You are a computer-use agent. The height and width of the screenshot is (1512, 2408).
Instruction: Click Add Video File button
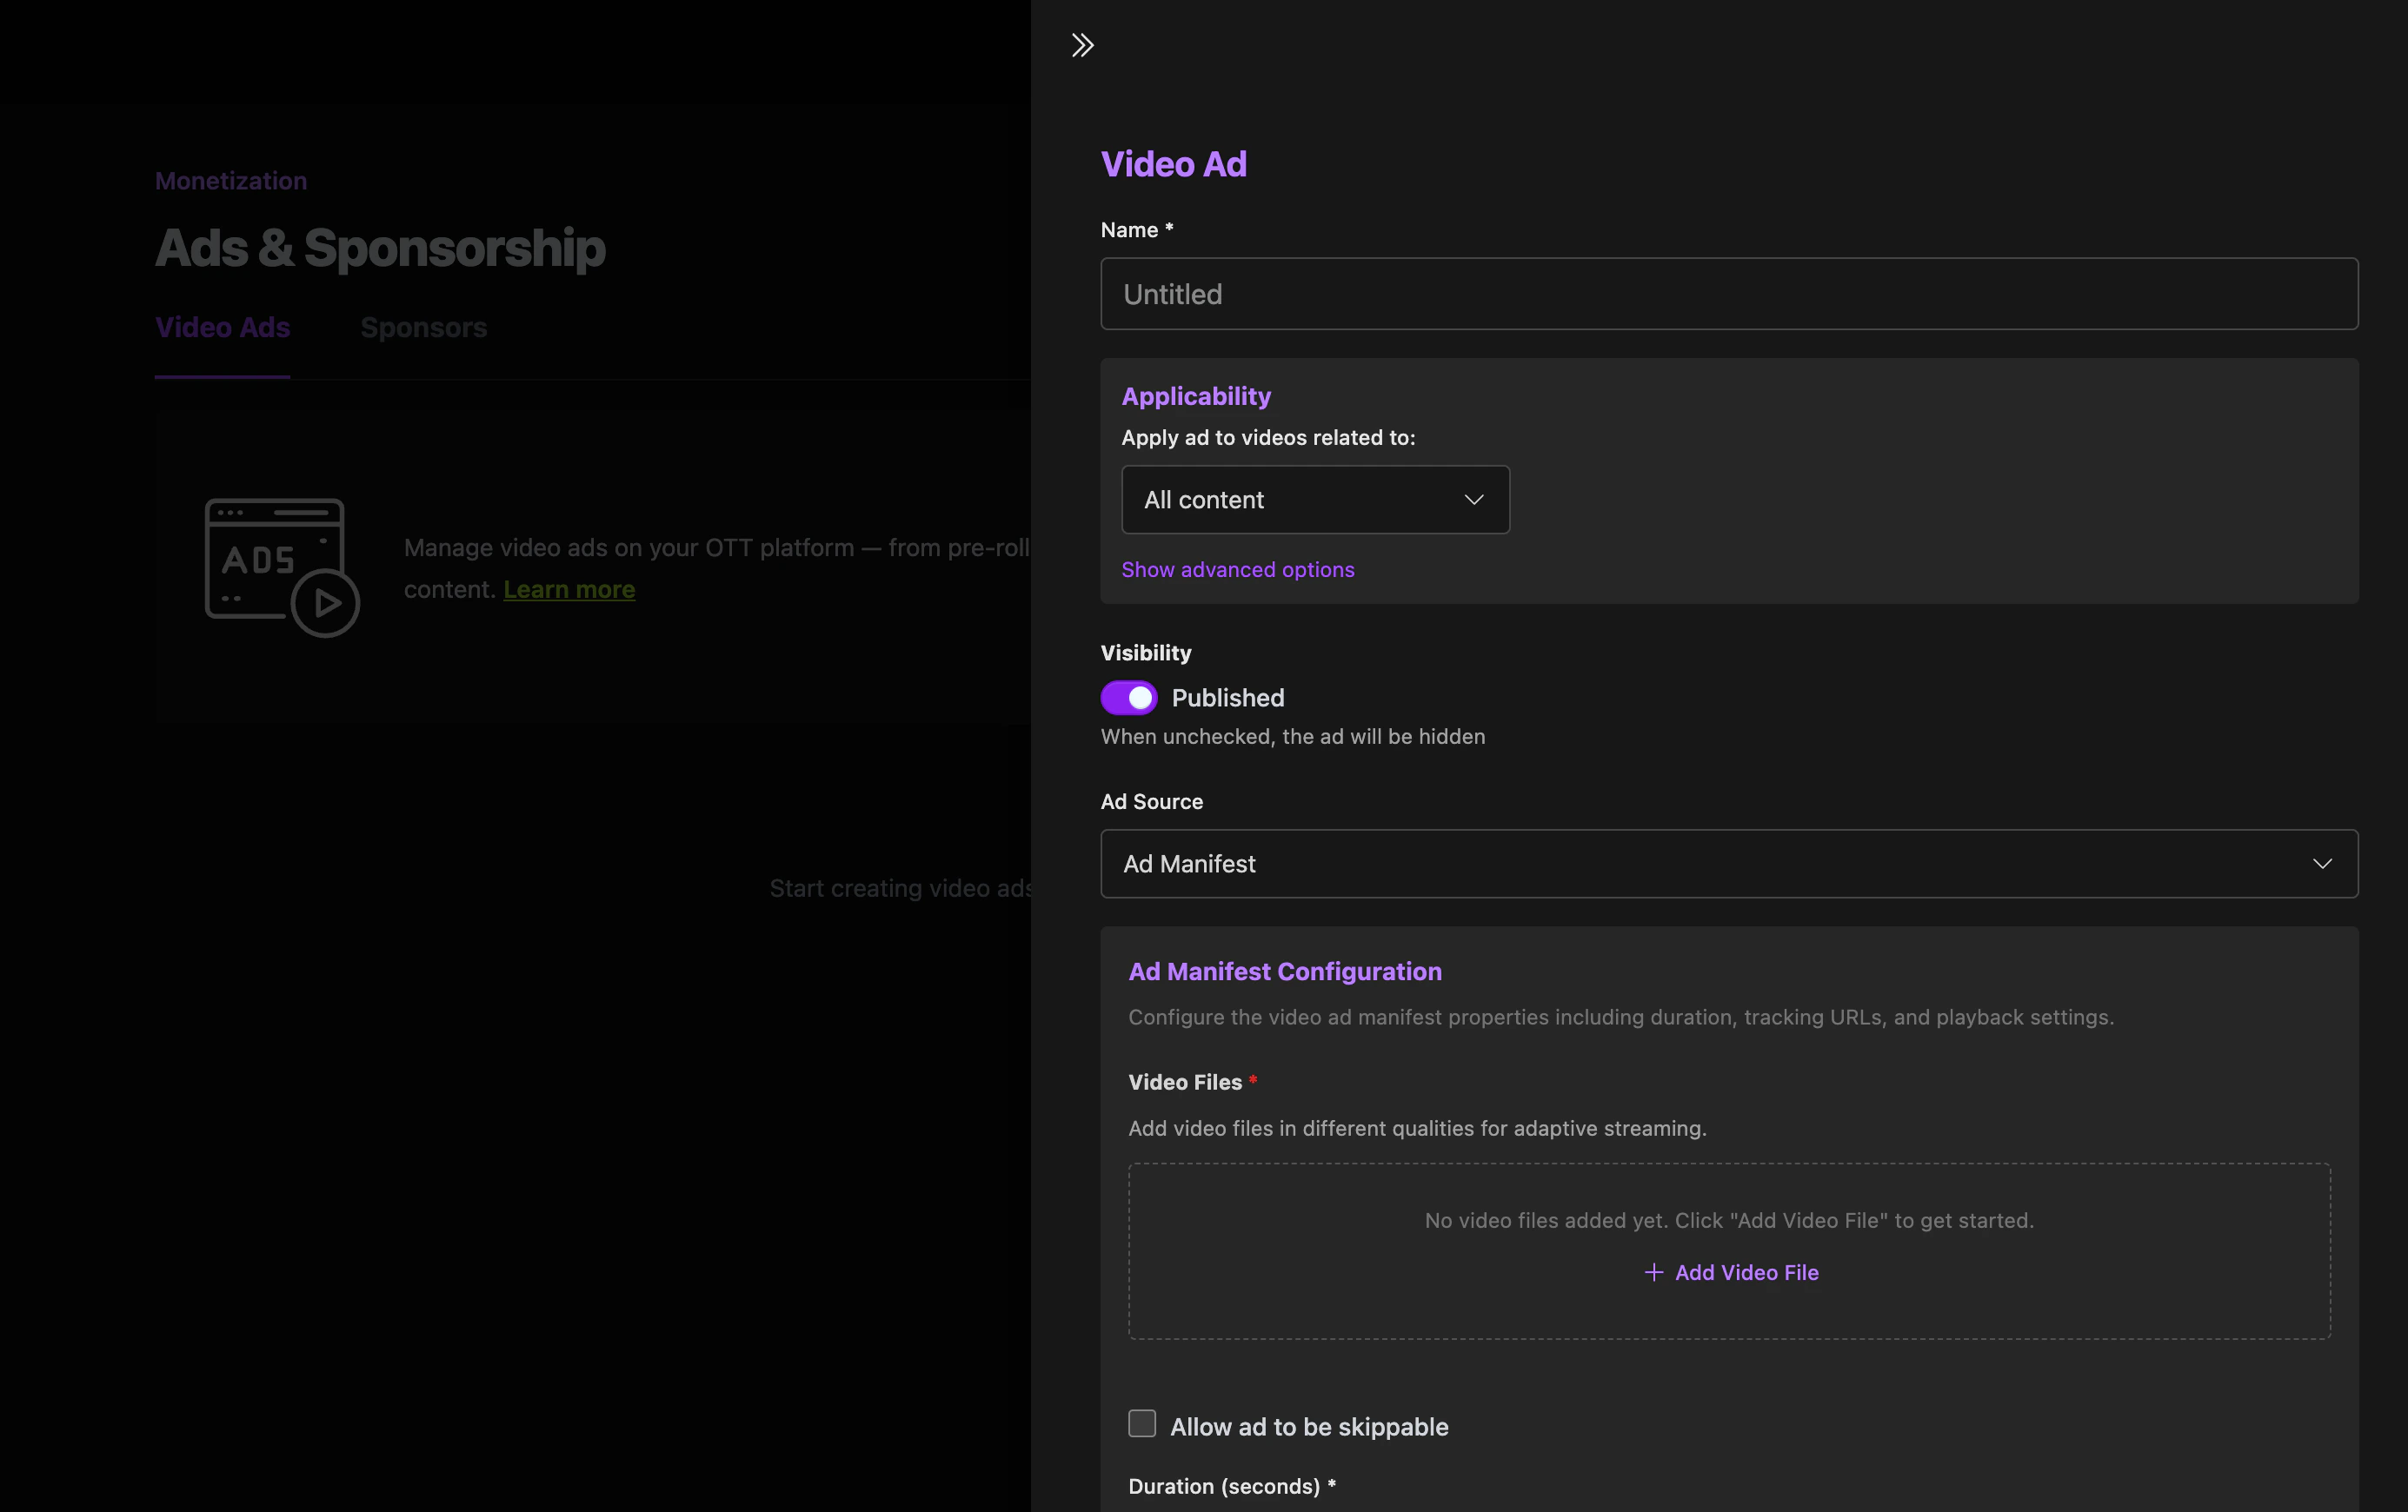click(x=1745, y=1272)
